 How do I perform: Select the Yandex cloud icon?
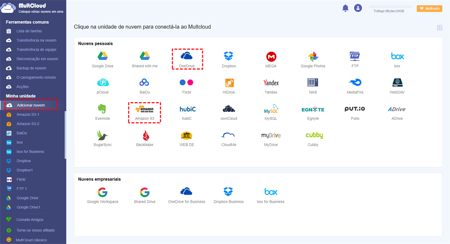[x=271, y=86]
